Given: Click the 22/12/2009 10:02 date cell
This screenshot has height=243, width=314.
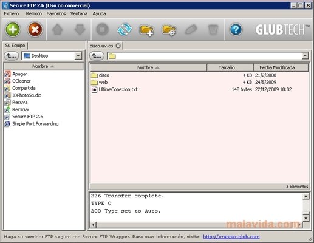Looking at the screenshot, I should click(273, 89).
